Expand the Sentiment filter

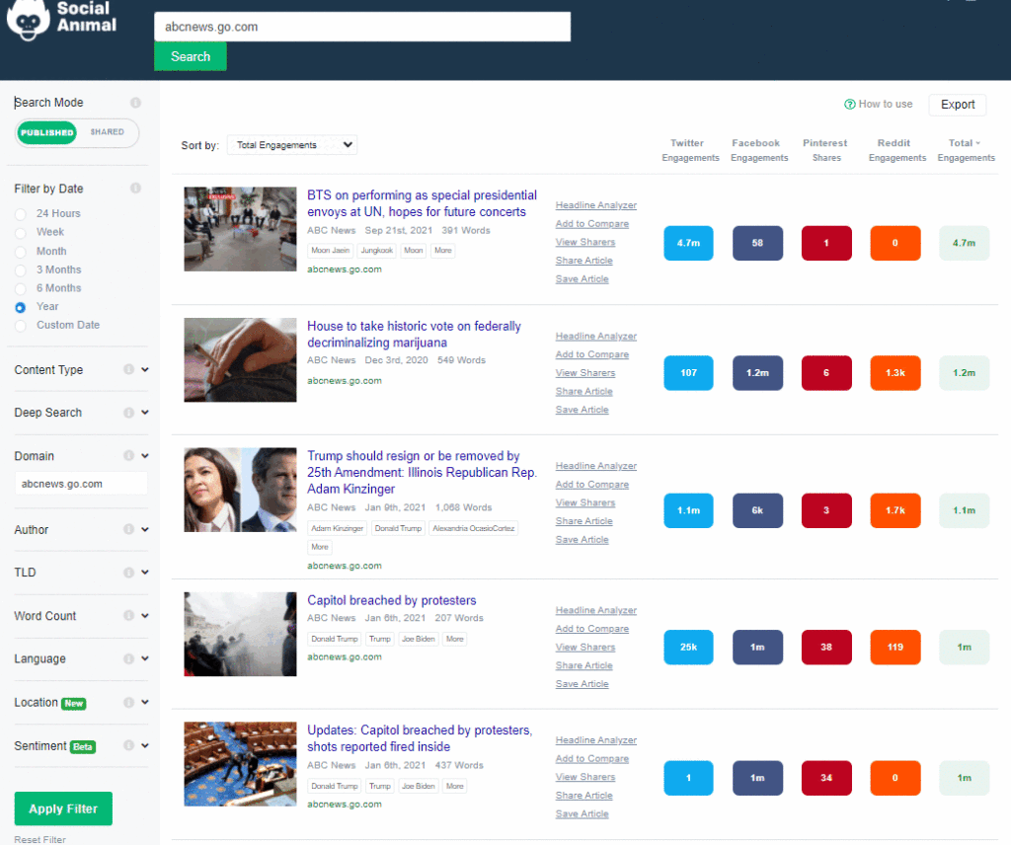pos(145,745)
